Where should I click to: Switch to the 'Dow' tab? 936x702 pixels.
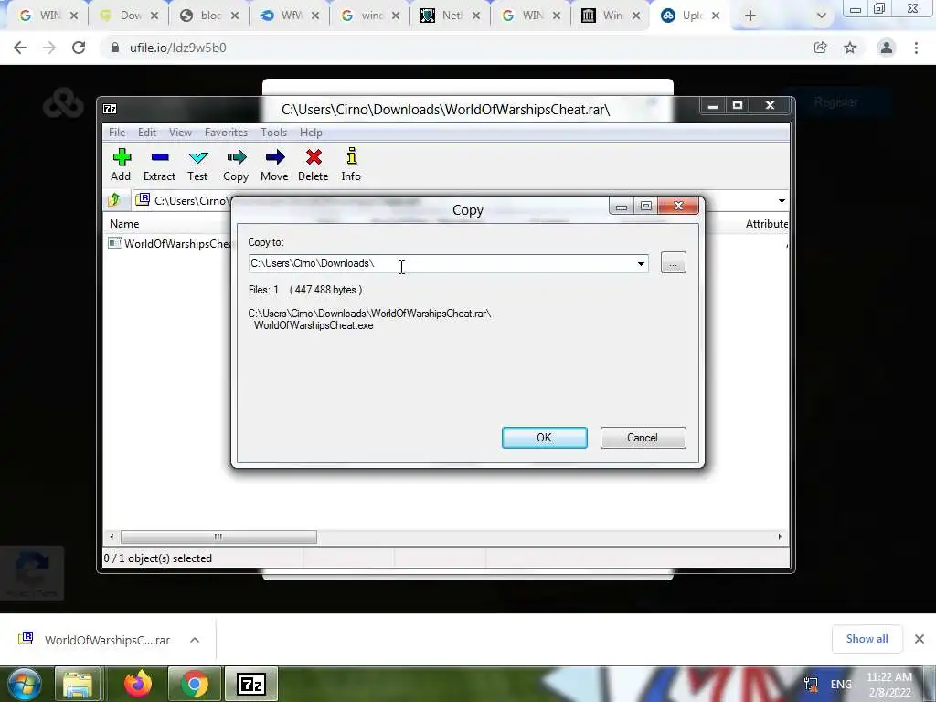129,16
